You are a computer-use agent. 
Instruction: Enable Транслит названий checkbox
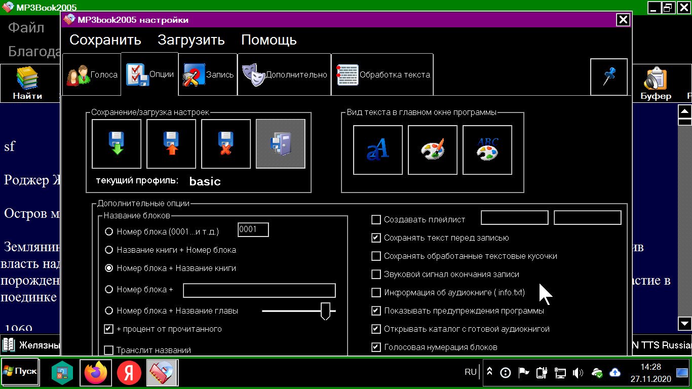coord(108,351)
